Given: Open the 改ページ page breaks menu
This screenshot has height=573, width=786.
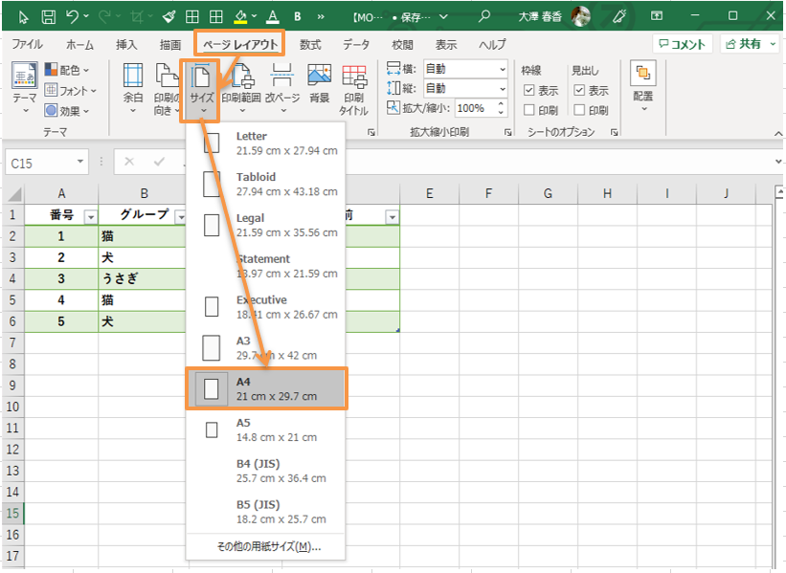Looking at the screenshot, I should (282, 88).
